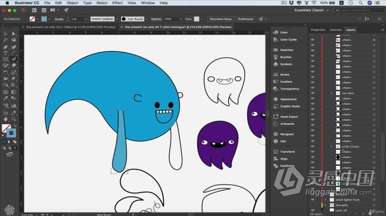This screenshot has width=386, height=216.
Task: Swap fill and stroke colors arrow
Action: pos(15,125)
